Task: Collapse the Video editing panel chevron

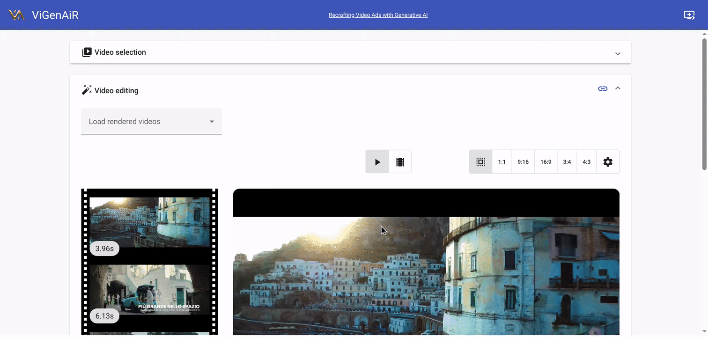Action: [x=618, y=88]
